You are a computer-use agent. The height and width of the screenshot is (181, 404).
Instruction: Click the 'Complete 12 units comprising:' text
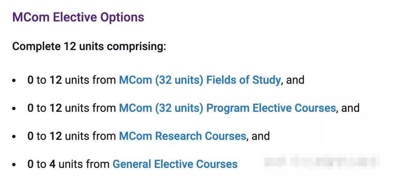[x=89, y=47]
